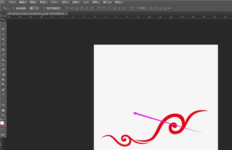Align top edges in options bar
The height and width of the screenshot is (150, 232).
pos(67,8)
